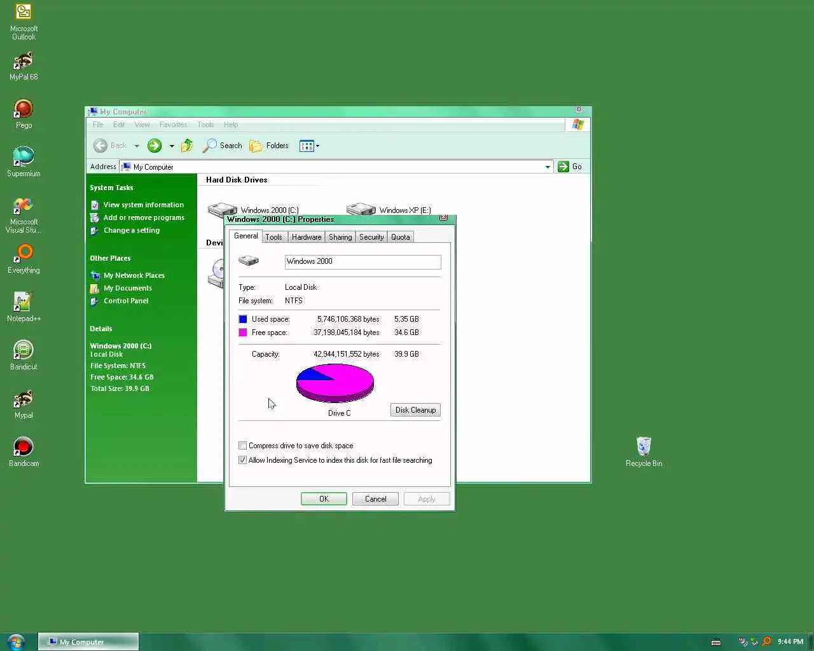Open the Edit menu in My Computer

click(x=119, y=125)
